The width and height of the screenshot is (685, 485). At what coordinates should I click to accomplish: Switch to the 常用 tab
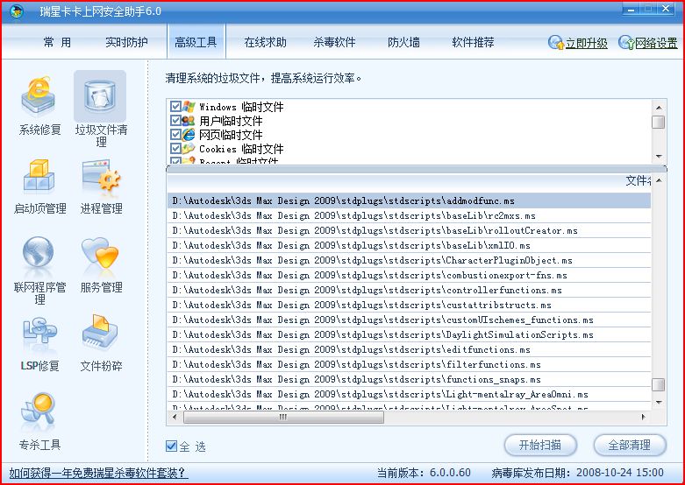(x=57, y=42)
